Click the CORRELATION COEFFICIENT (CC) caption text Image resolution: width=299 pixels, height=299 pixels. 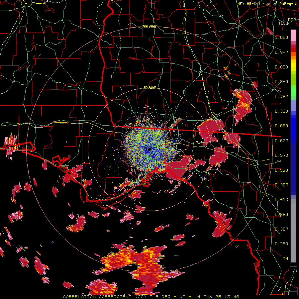point(105,297)
